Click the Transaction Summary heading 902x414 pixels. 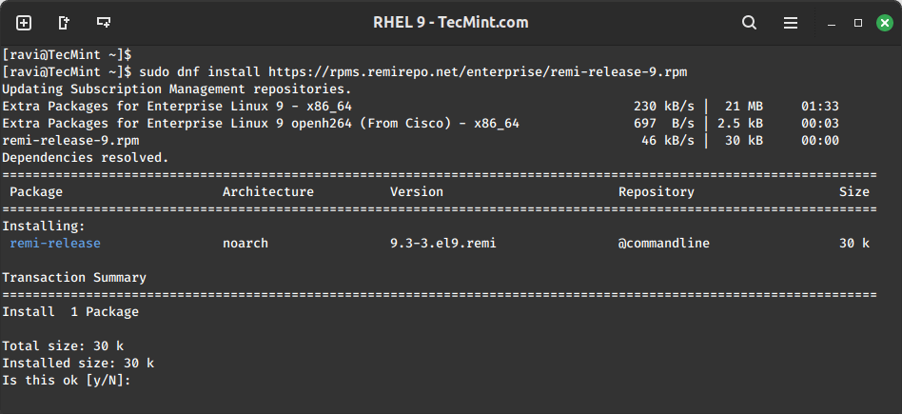pyautogui.click(x=74, y=278)
